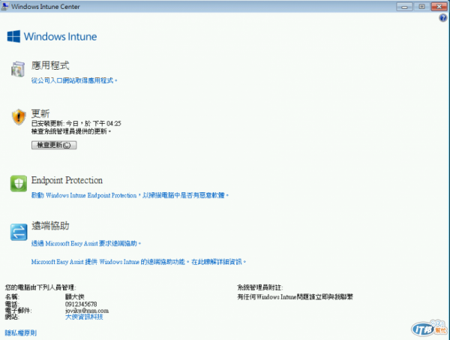
Task: Click the yellow warning shield update icon
Action: click(x=19, y=117)
